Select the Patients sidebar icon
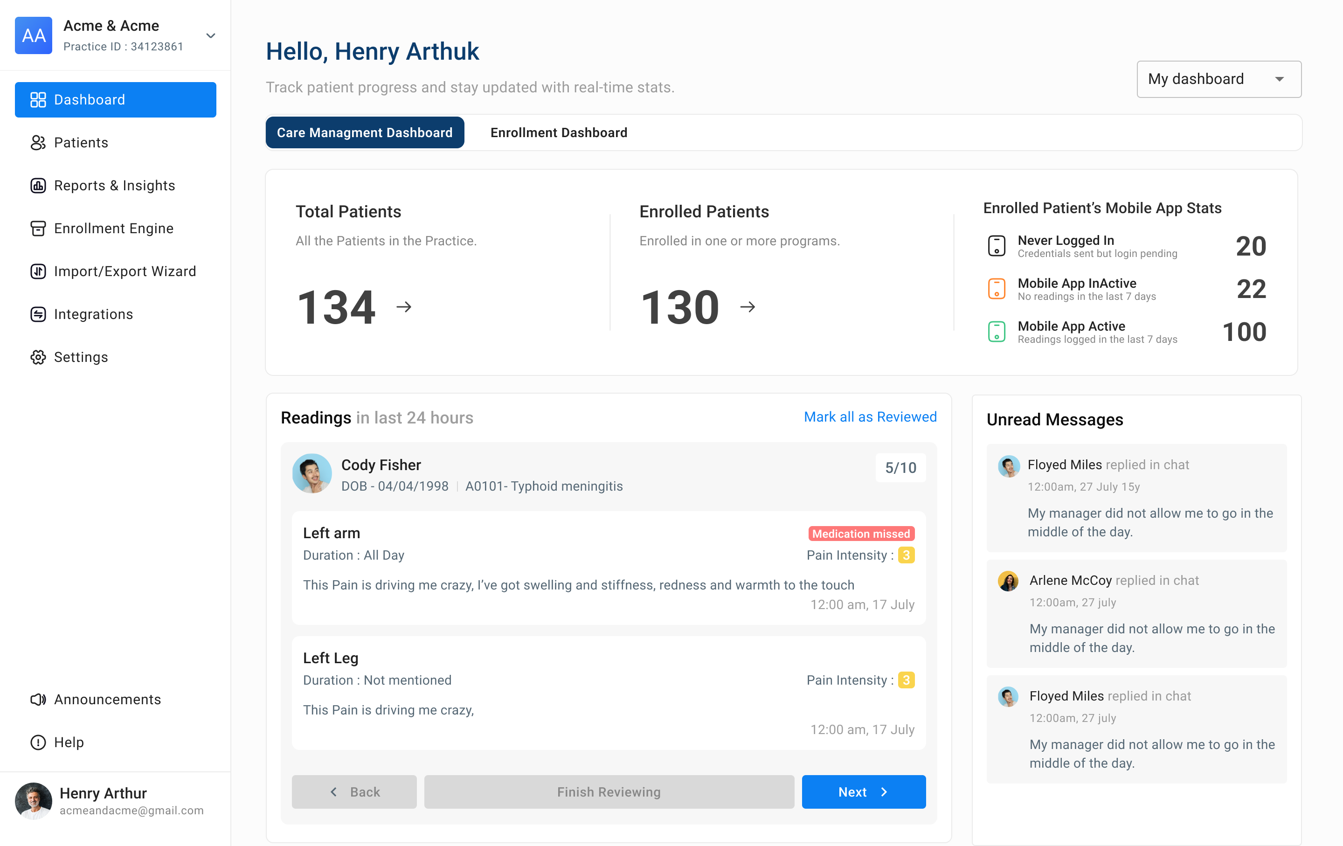1343x846 pixels. click(x=81, y=143)
